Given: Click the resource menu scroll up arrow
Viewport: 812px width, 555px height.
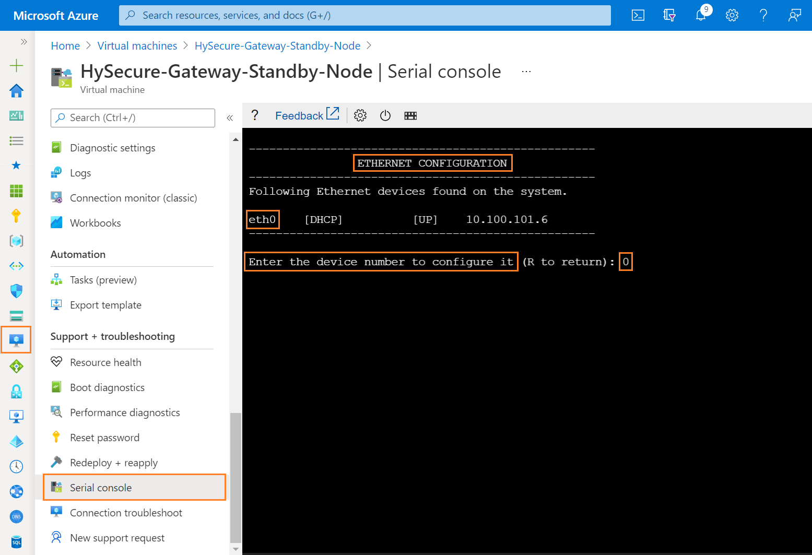Looking at the screenshot, I should tap(236, 139).
